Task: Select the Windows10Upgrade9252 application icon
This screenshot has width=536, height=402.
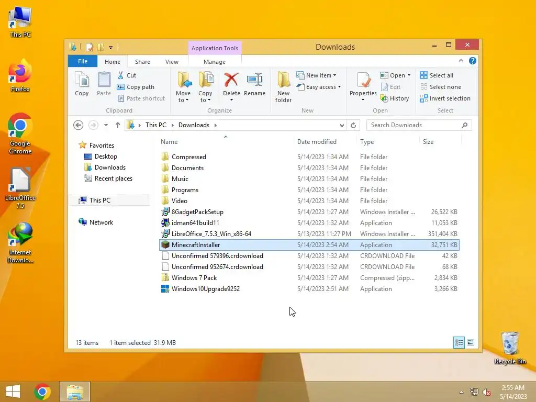Action: (x=165, y=289)
